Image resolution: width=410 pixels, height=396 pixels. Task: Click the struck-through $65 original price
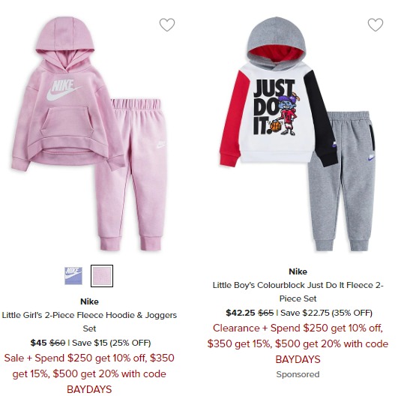pos(265,313)
